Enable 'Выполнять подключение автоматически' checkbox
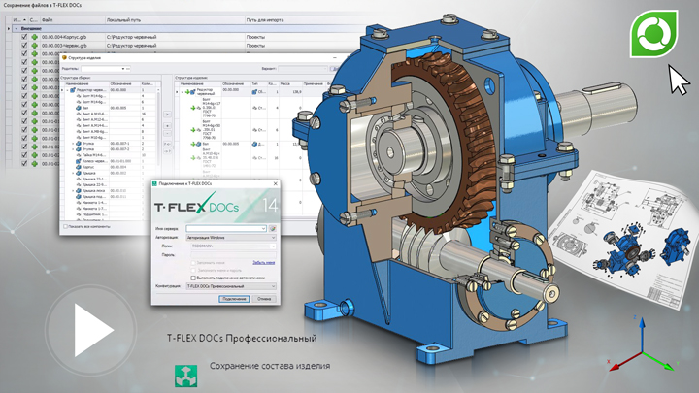The image size is (699, 393). pyautogui.click(x=193, y=278)
